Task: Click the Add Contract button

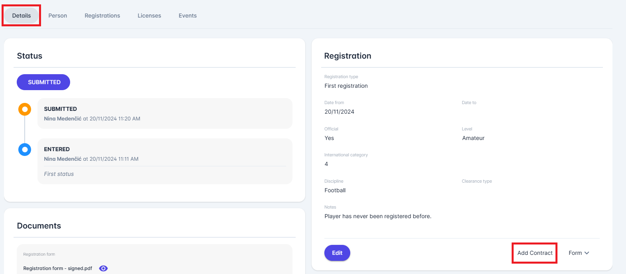Action: 535,253
